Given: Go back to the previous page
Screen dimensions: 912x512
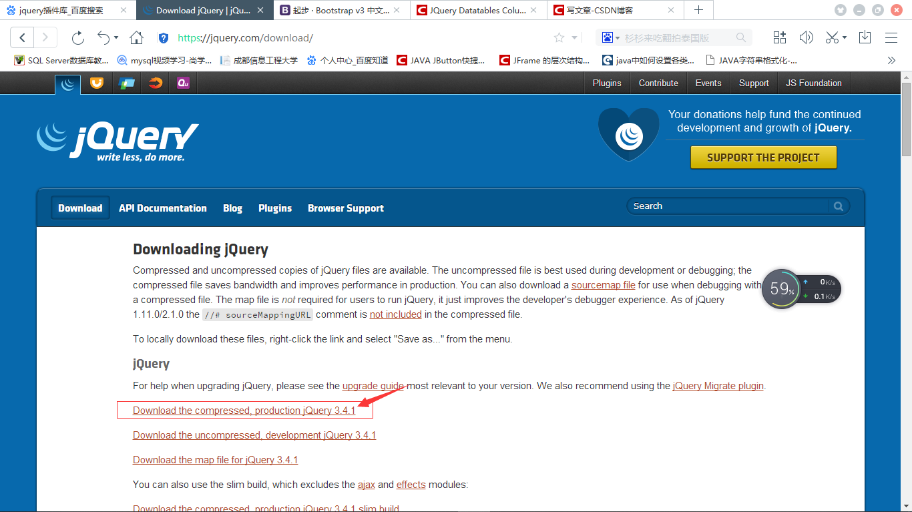Looking at the screenshot, I should pyautogui.click(x=22, y=38).
